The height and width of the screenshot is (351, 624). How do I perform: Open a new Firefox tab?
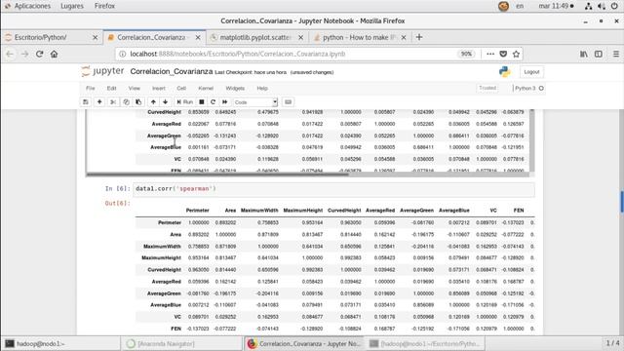(419, 37)
